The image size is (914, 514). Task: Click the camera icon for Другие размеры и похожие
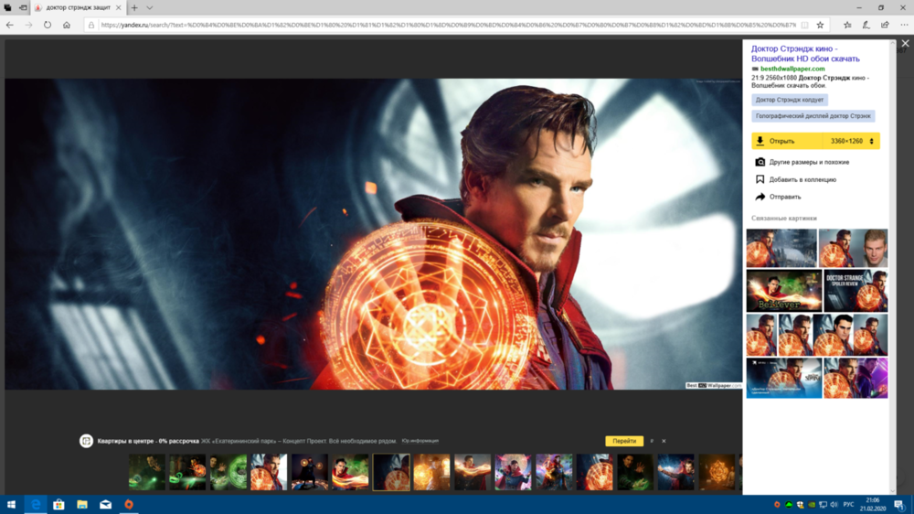pos(760,162)
